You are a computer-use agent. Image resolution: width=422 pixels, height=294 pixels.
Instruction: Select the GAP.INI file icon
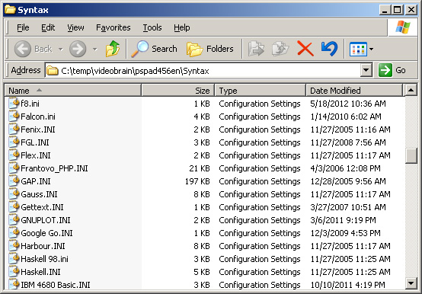coord(14,181)
